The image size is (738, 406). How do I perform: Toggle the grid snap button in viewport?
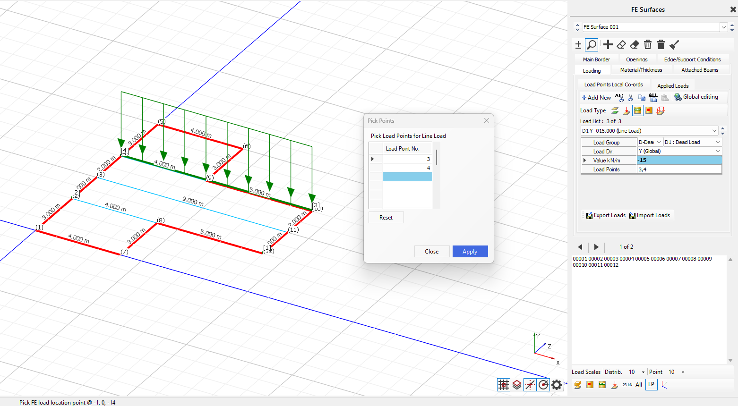tap(504, 385)
